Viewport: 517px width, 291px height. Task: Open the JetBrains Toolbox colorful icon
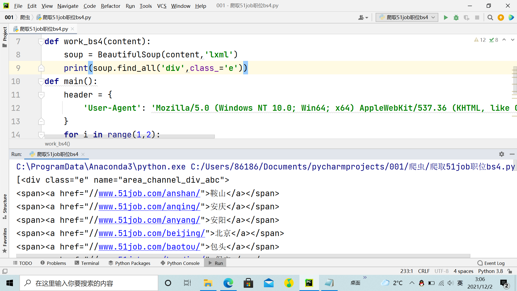pos(511,18)
